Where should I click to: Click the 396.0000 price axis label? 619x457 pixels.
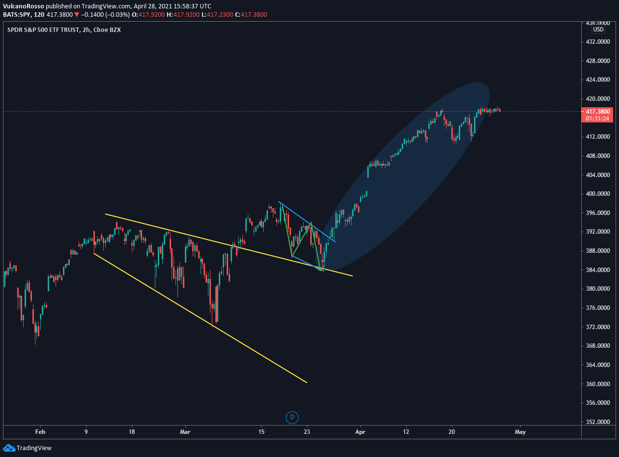[599, 213]
